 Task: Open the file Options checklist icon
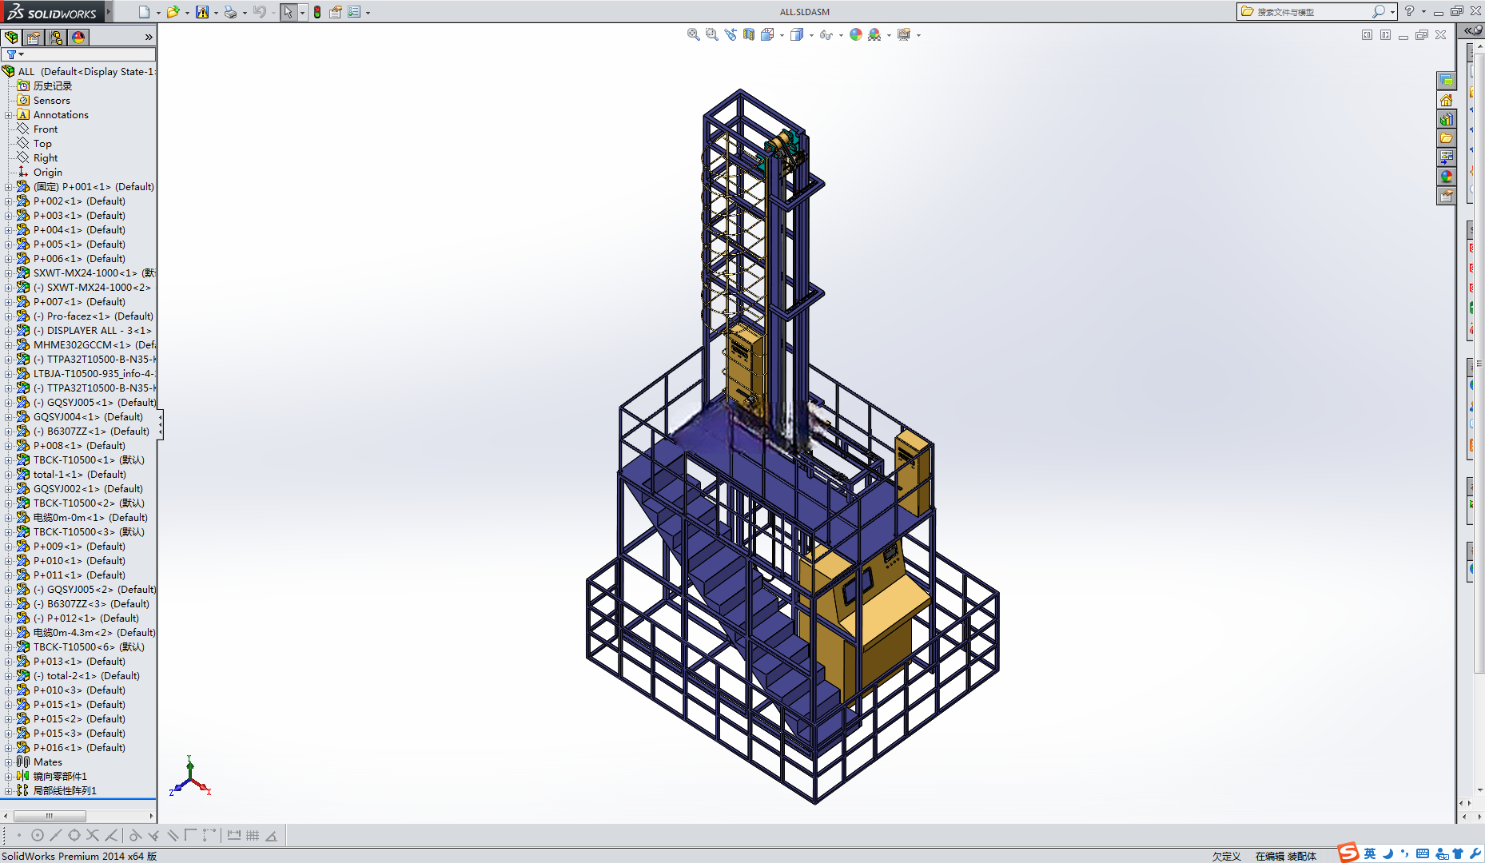pyautogui.click(x=354, y=12)
